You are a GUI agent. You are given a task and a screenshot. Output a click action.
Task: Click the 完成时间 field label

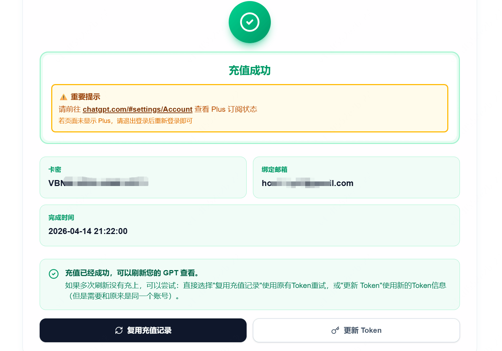[61, 218]
